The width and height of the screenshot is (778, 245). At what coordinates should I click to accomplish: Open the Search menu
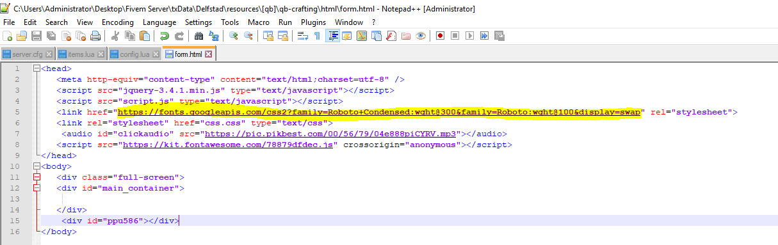56,22
